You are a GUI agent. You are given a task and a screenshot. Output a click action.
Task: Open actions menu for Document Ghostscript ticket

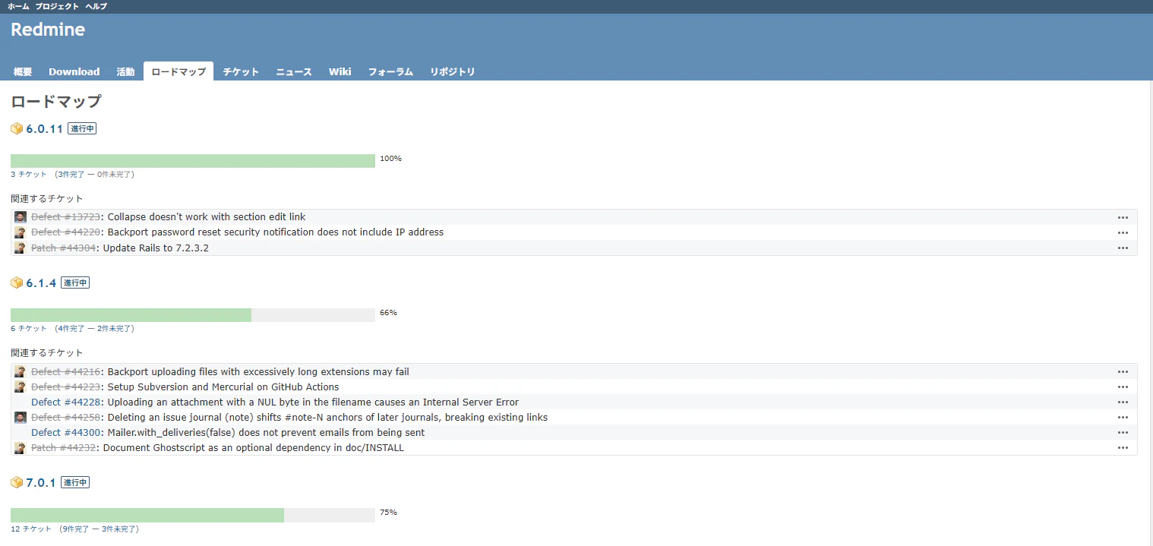click(1123, 448)
